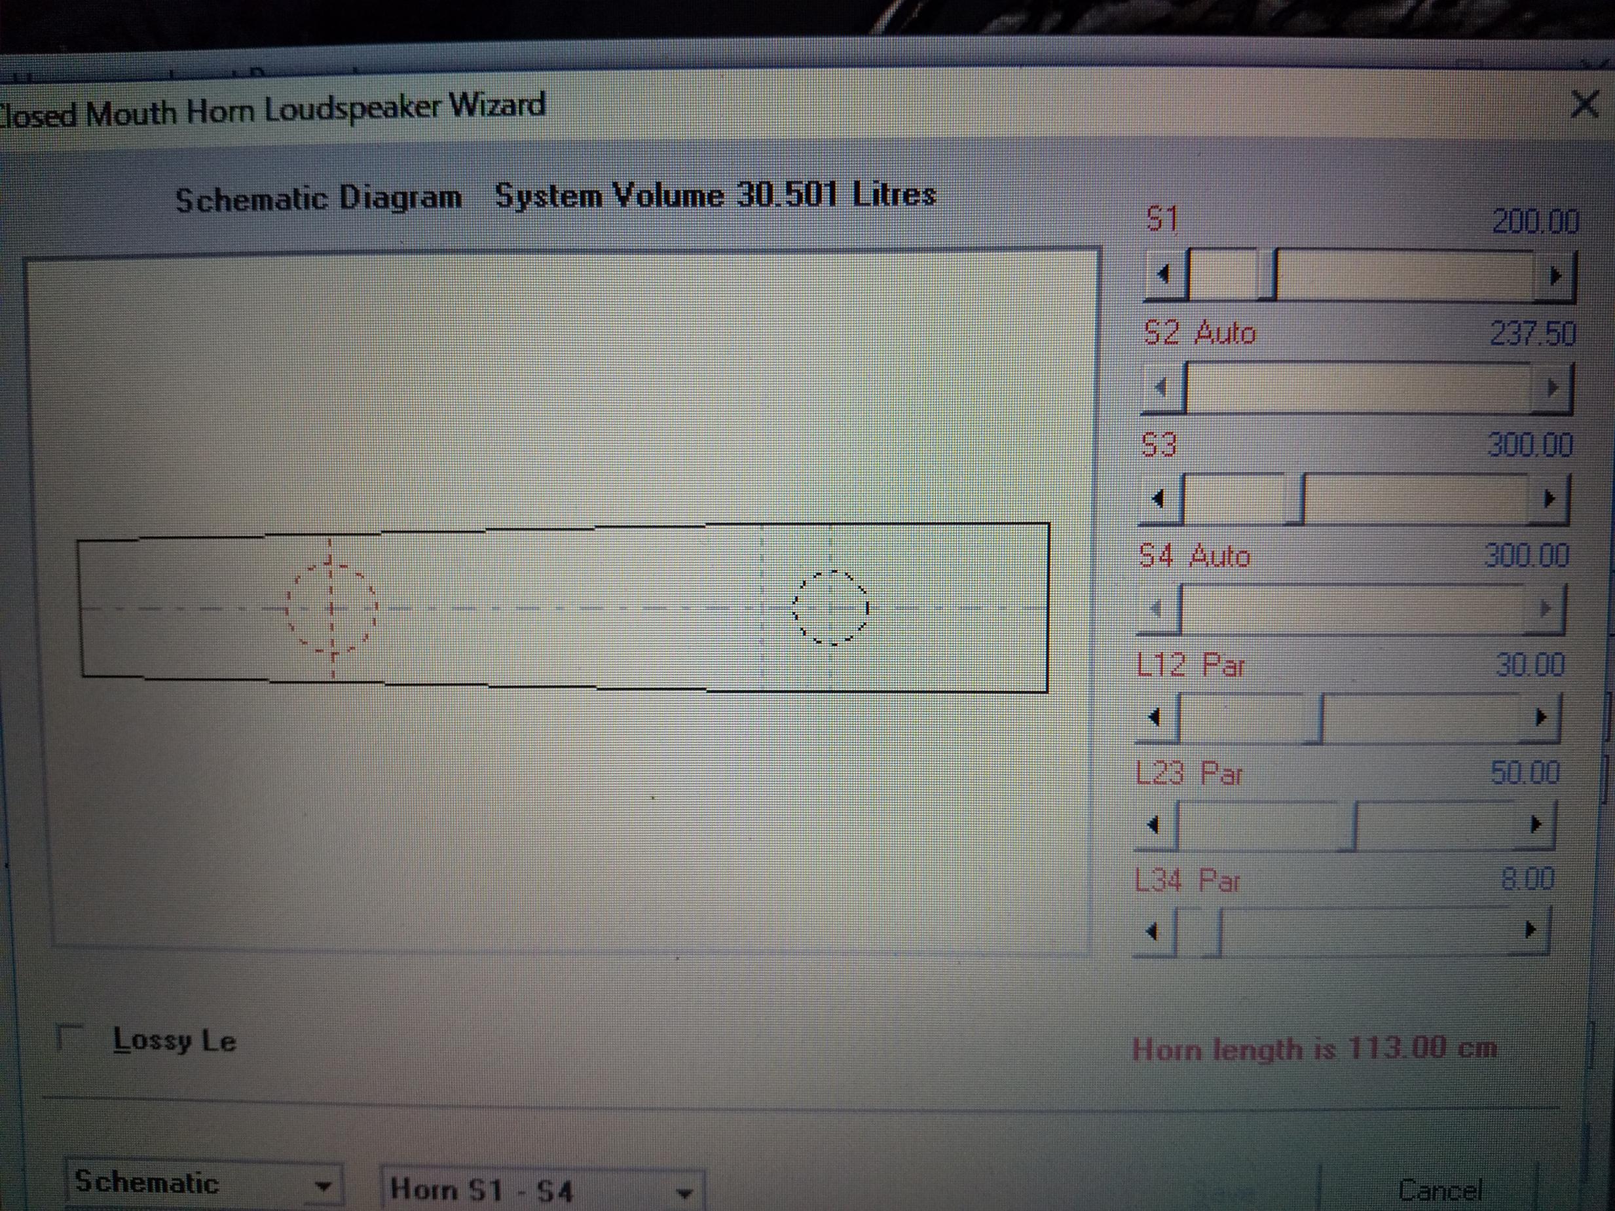Click the System Volume 30.501 Litres text
The image size is (1615, 1211).
coord(716,196)
